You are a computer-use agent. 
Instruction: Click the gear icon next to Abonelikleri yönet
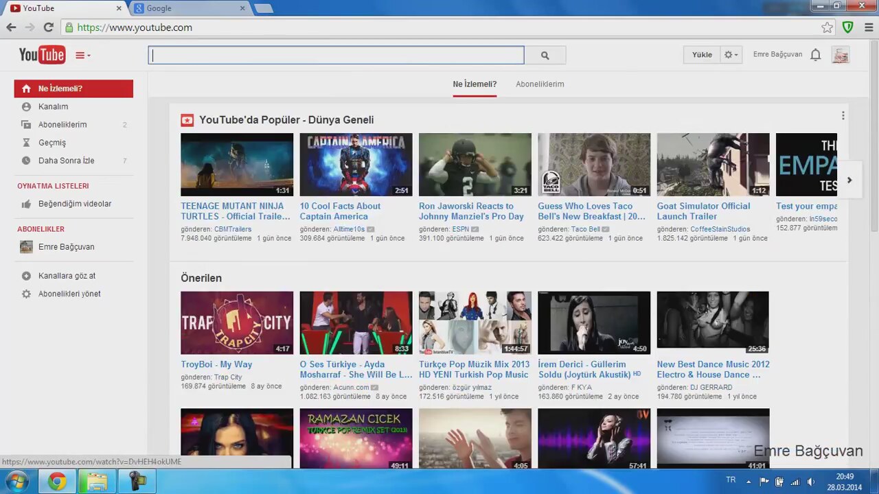click(26, 294)
